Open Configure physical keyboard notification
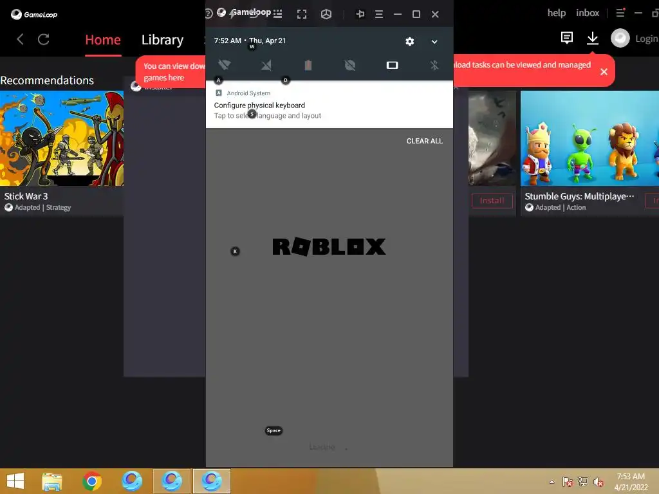Image resolution: width=659 pixels, height=494 pixels. point(329,105)
